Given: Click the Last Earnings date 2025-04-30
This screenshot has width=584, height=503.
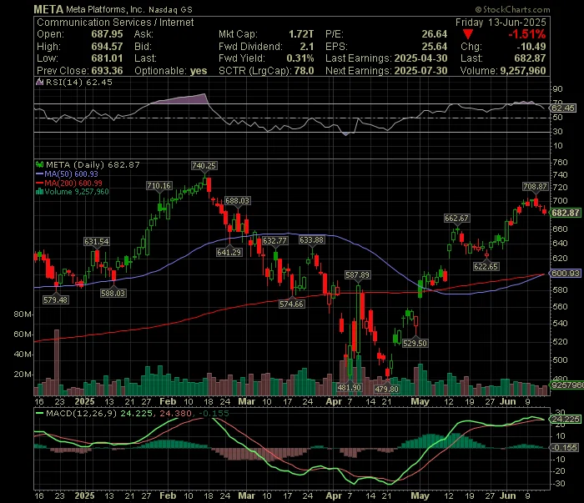Looking at the screenshot, I should [x=420, y=58].
